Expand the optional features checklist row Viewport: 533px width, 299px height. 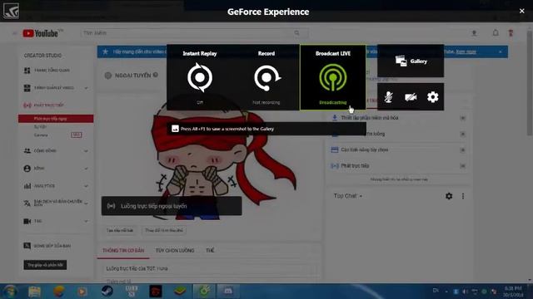coord(398,149)
